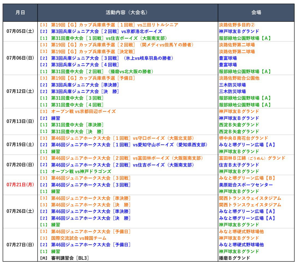Image resolution: width=301 pixels, height=266 pixels.
Task: Click 第31回豊中大会［準決勝］ row
Action: [71, 125]
